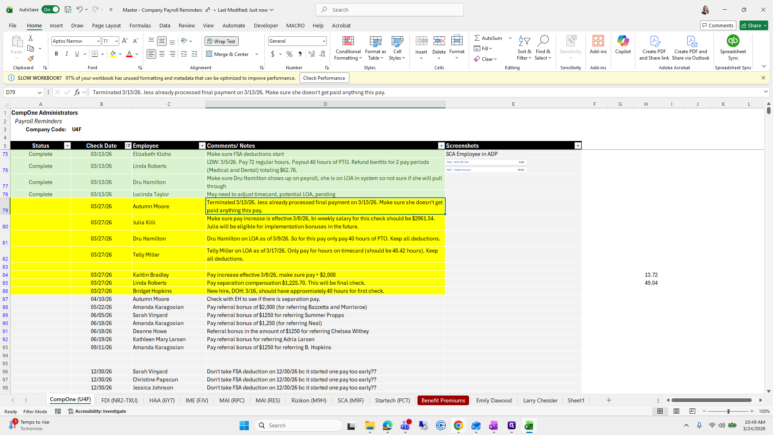Click Increase Indent icon
Image resolution: width=773 pixels, height=435 pixels.
pyautogui.click(x=194, y=54)
